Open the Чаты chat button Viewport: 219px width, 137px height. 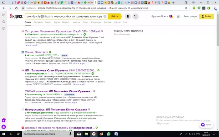[206, 124]
